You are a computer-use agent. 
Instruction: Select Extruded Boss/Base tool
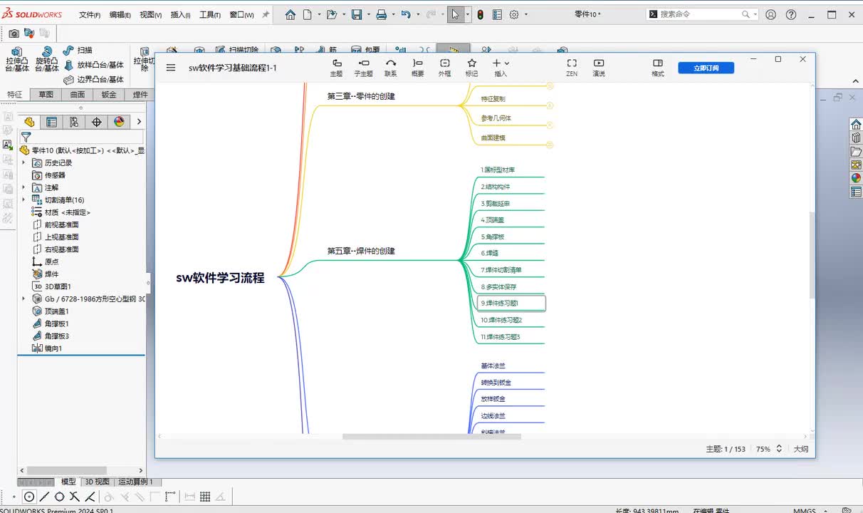17,61
